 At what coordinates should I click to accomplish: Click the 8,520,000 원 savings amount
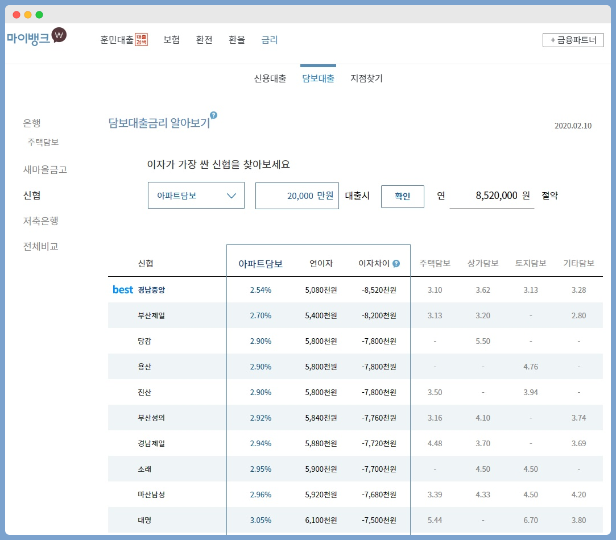pyautogui.click(x=503, y=195)
